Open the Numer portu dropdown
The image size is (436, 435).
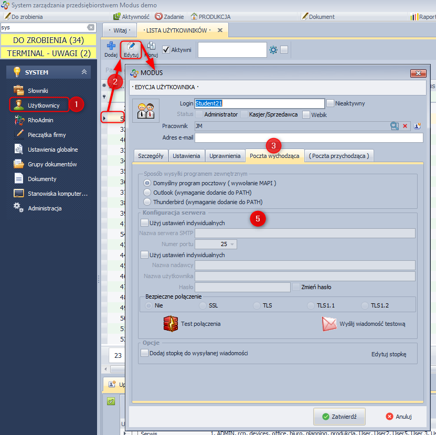click(x=232, y=244)
